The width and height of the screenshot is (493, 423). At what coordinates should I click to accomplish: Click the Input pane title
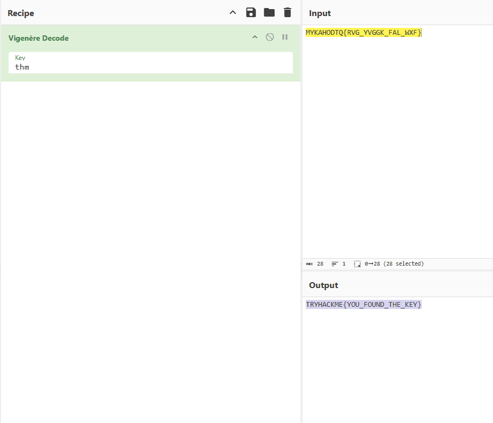tap(320, 13)
